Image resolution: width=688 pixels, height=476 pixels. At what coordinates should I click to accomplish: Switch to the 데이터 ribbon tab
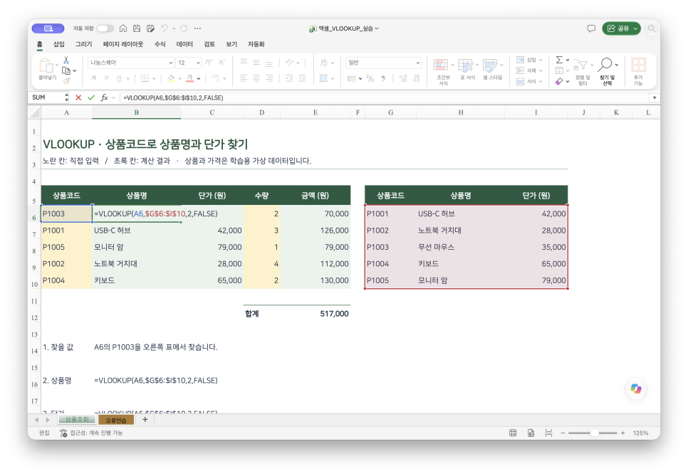point(184,44)
